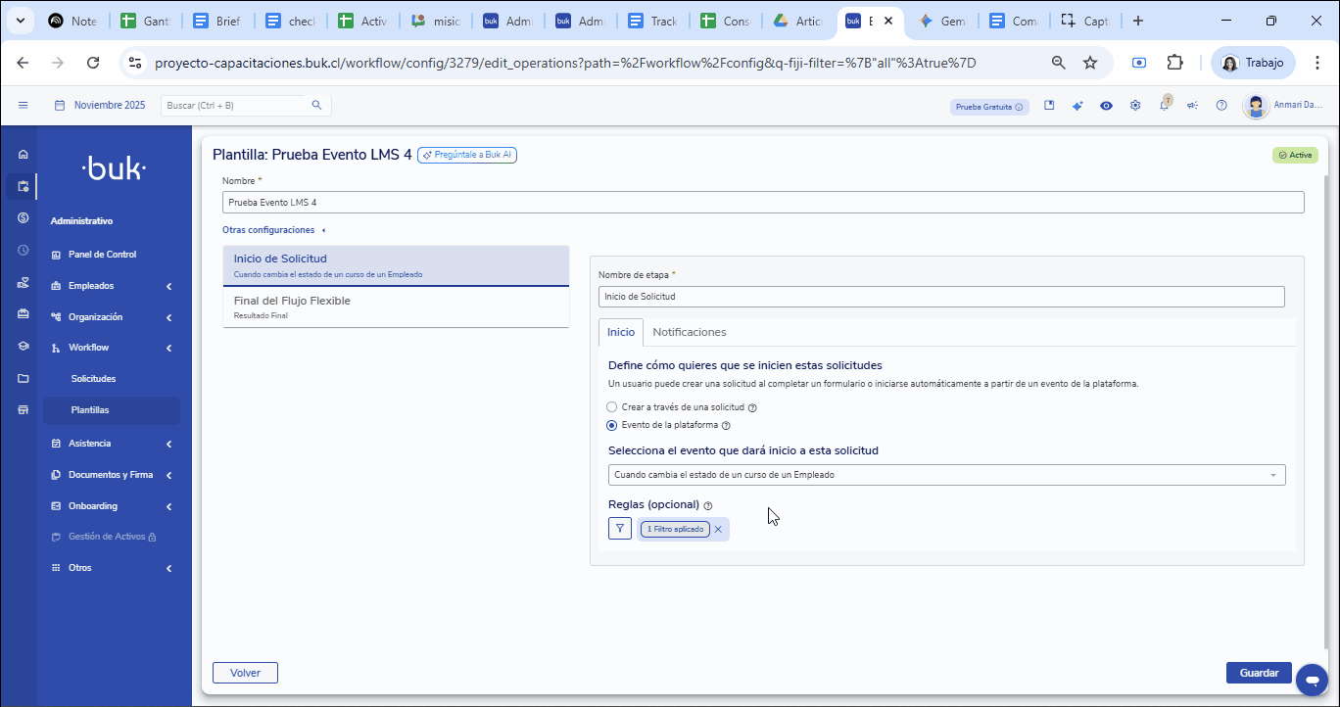Remove the 1 Filtro aplicado chip
This screenshot has height=707, width=1340.
point(719,529)
